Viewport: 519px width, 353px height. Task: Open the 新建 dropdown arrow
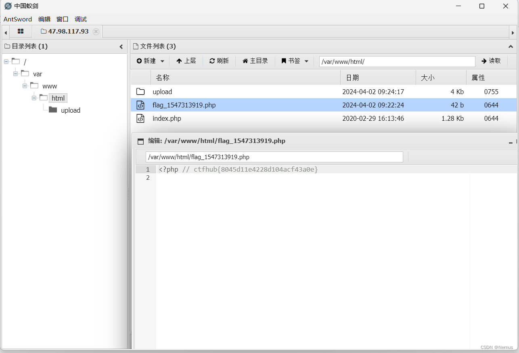pos(162,61)
